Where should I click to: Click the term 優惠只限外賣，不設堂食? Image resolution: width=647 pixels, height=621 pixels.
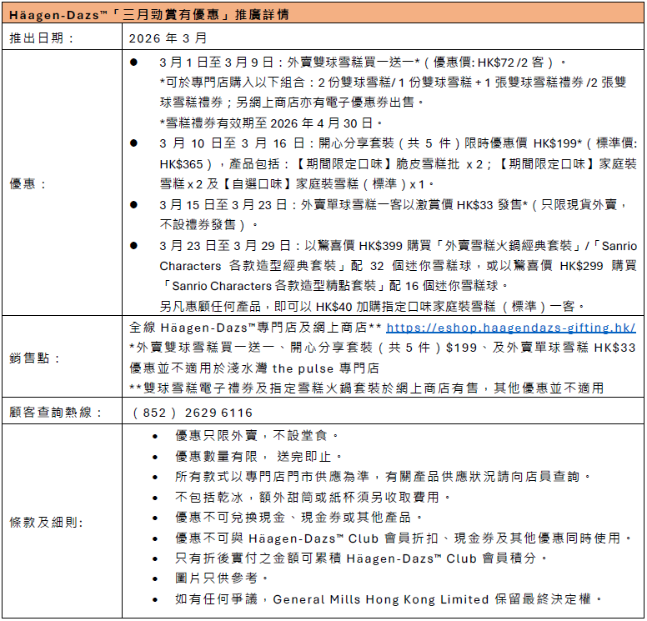pyautogui.click(x=257, y=436)
